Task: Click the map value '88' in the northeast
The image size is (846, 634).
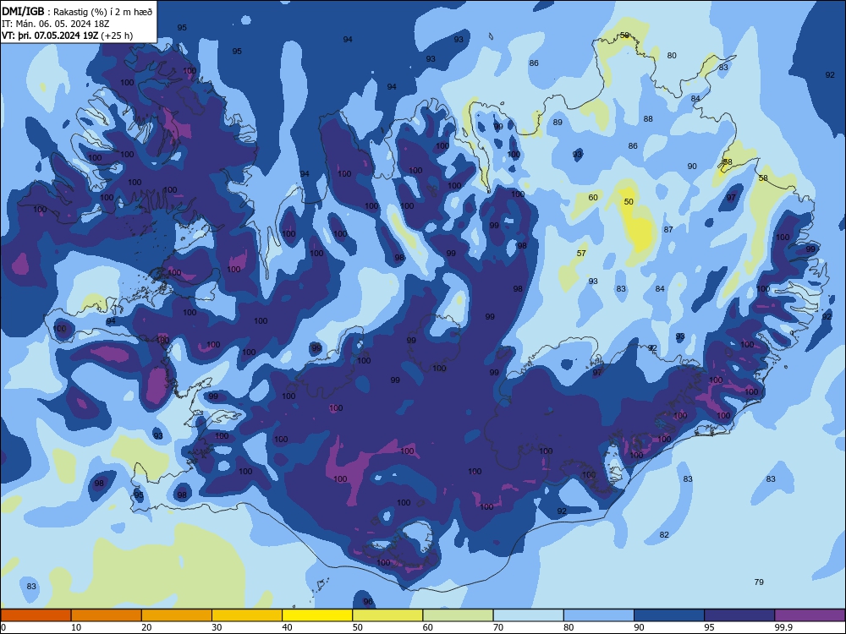Action: point(648,118)
